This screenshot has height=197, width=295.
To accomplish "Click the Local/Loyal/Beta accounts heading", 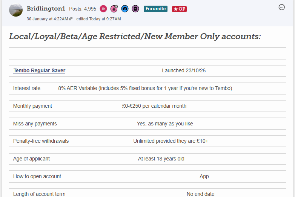I will tap(135, 37).
